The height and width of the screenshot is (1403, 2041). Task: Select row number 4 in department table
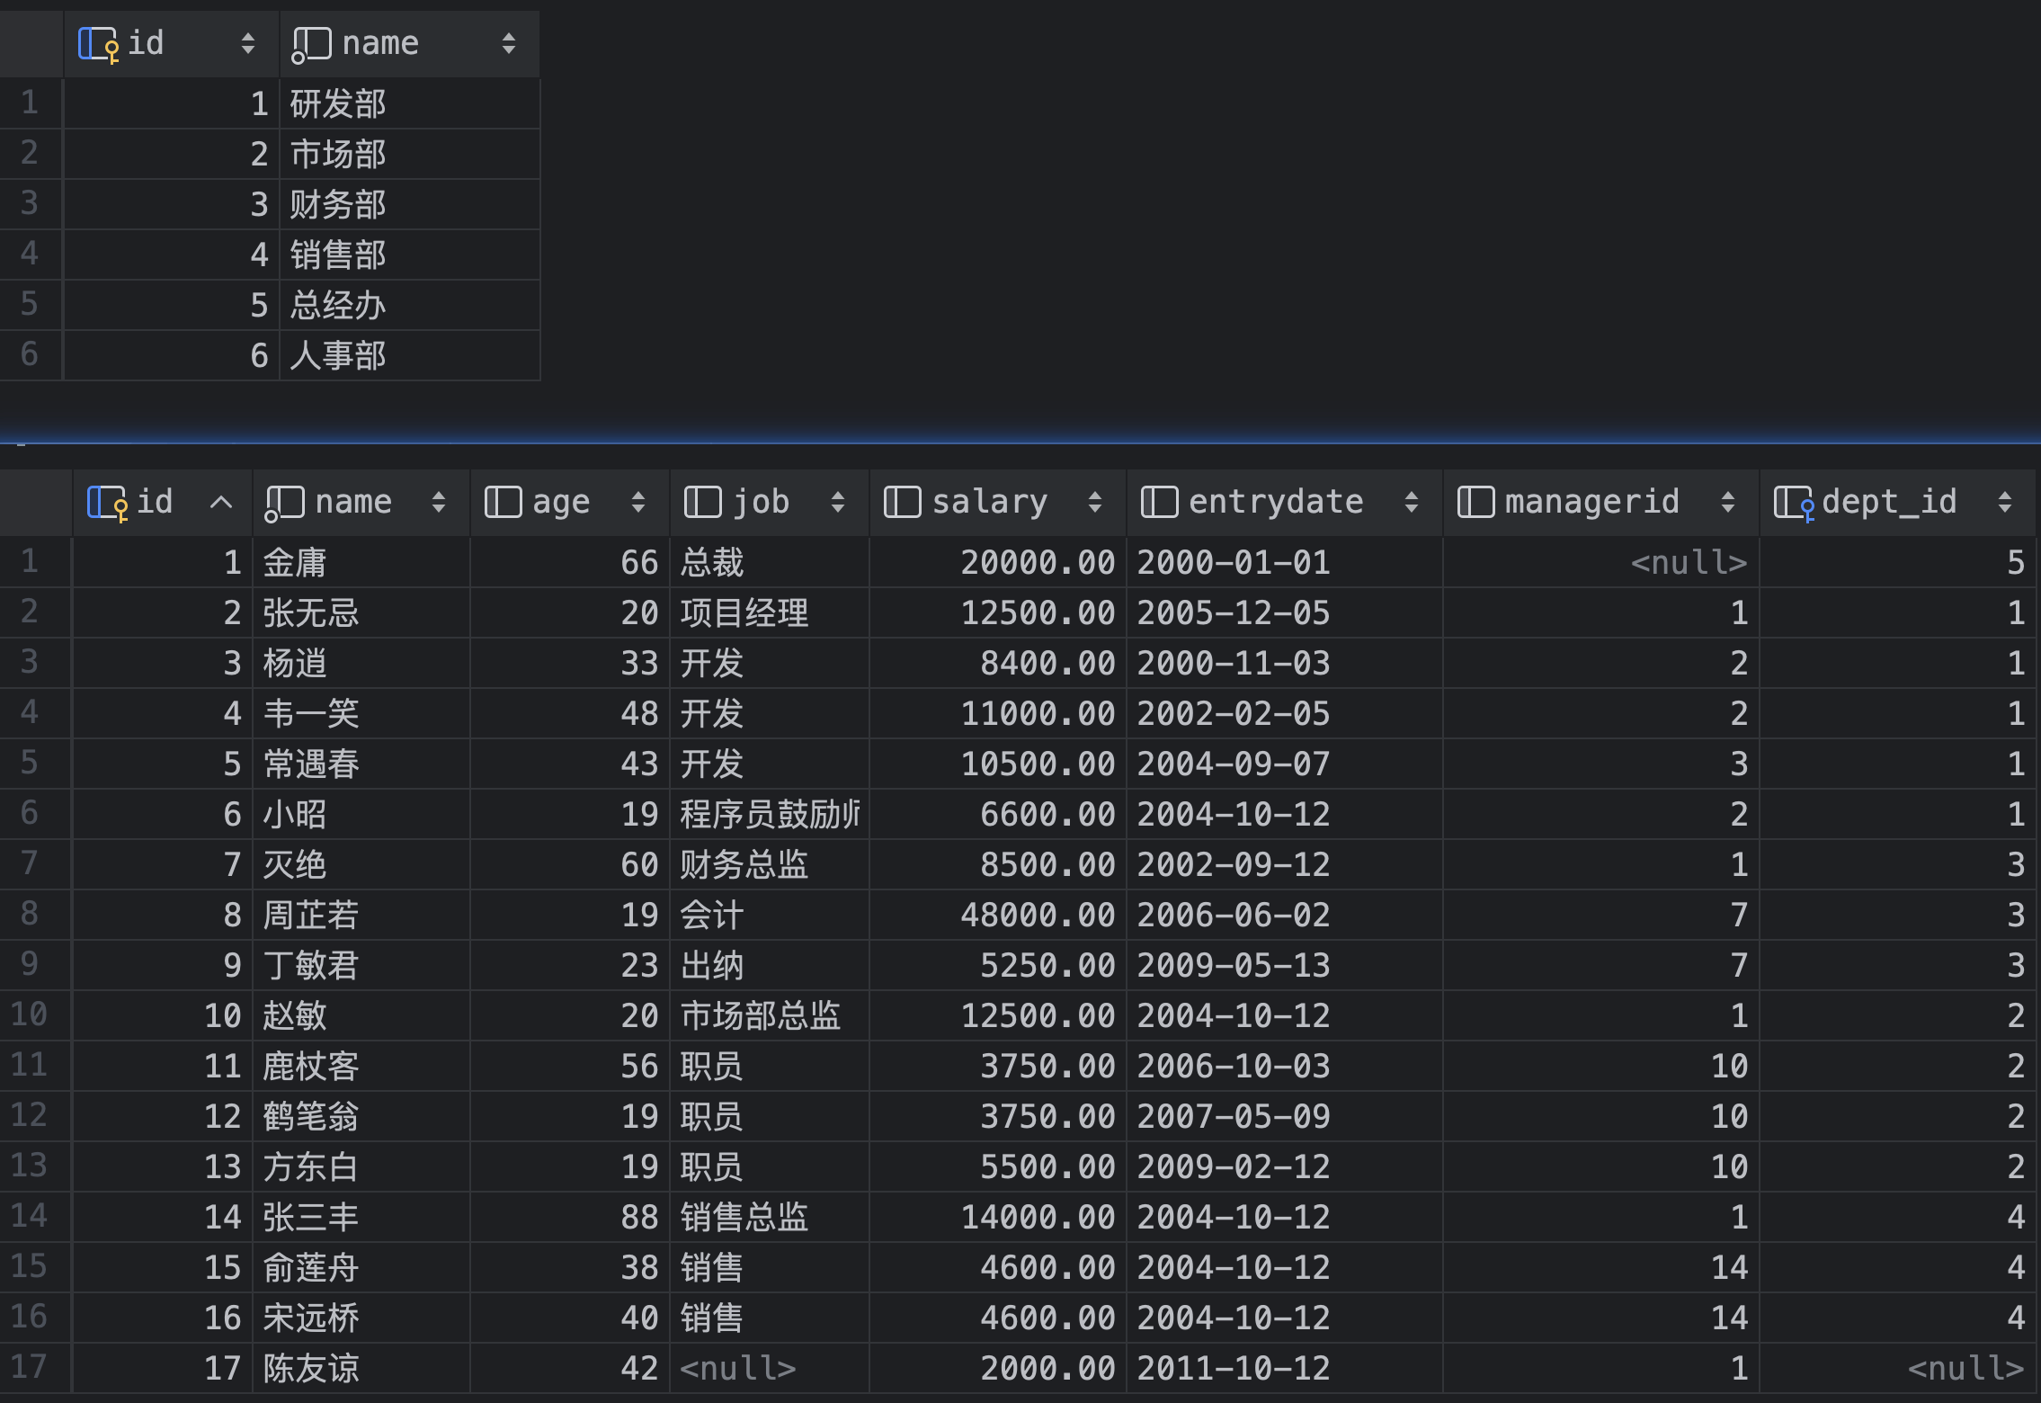(29, 254)
